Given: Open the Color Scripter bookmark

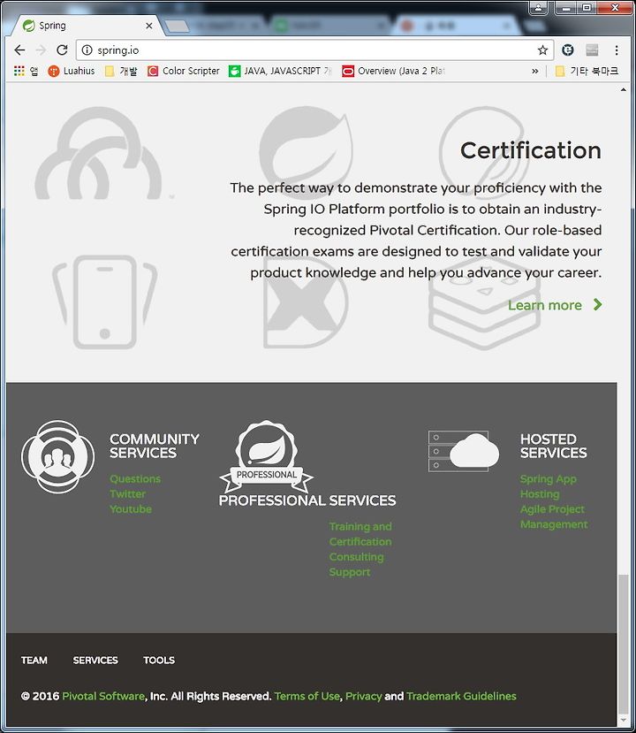Looking at the screenshot, I should tap(184, 71).
